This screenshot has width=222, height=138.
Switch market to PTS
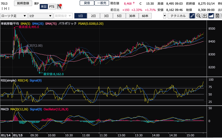click(52, 6)
